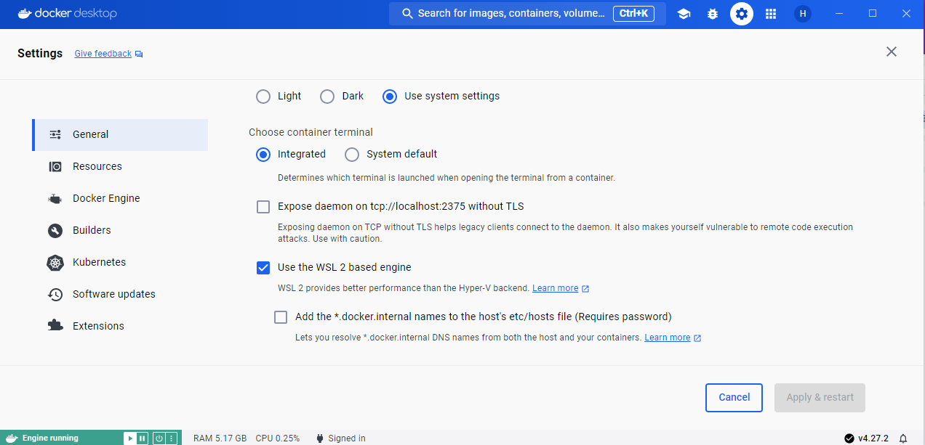Click the Settings gear icon in header
This screenshot has height=445, width=925.
click(x=742, y=14)
